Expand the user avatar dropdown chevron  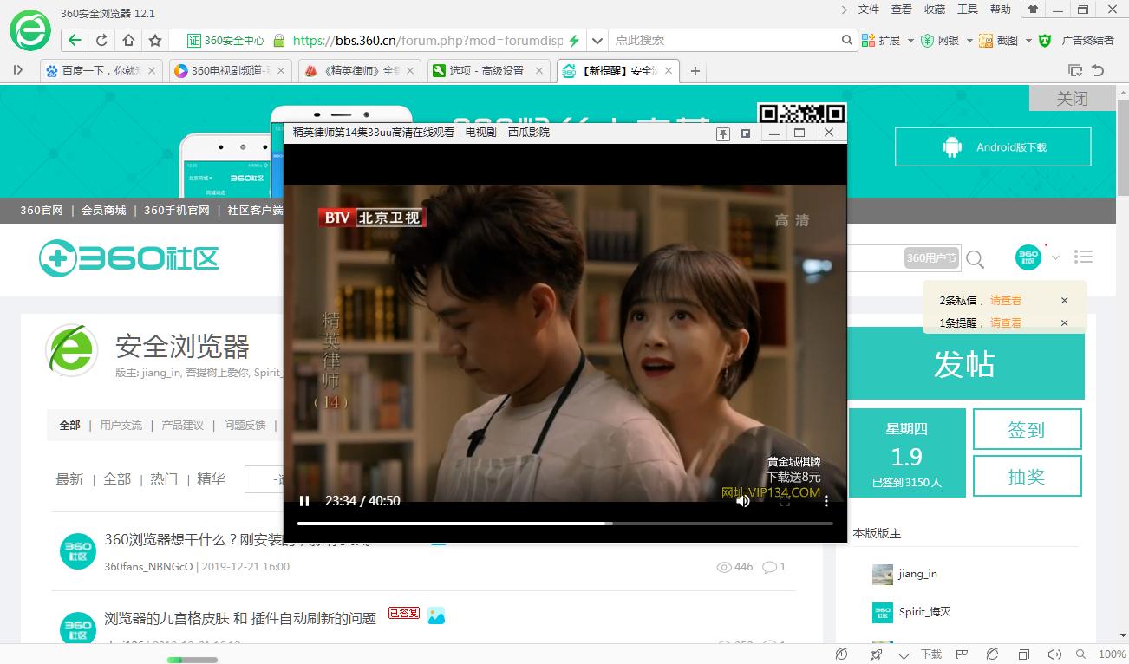[1055, 257]
